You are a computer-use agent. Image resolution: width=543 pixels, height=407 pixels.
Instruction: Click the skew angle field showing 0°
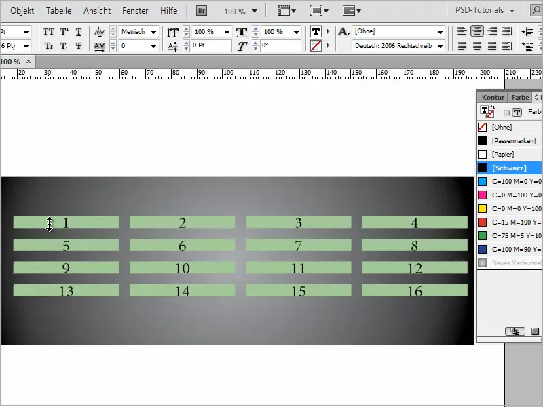click(x=280, y=45)
